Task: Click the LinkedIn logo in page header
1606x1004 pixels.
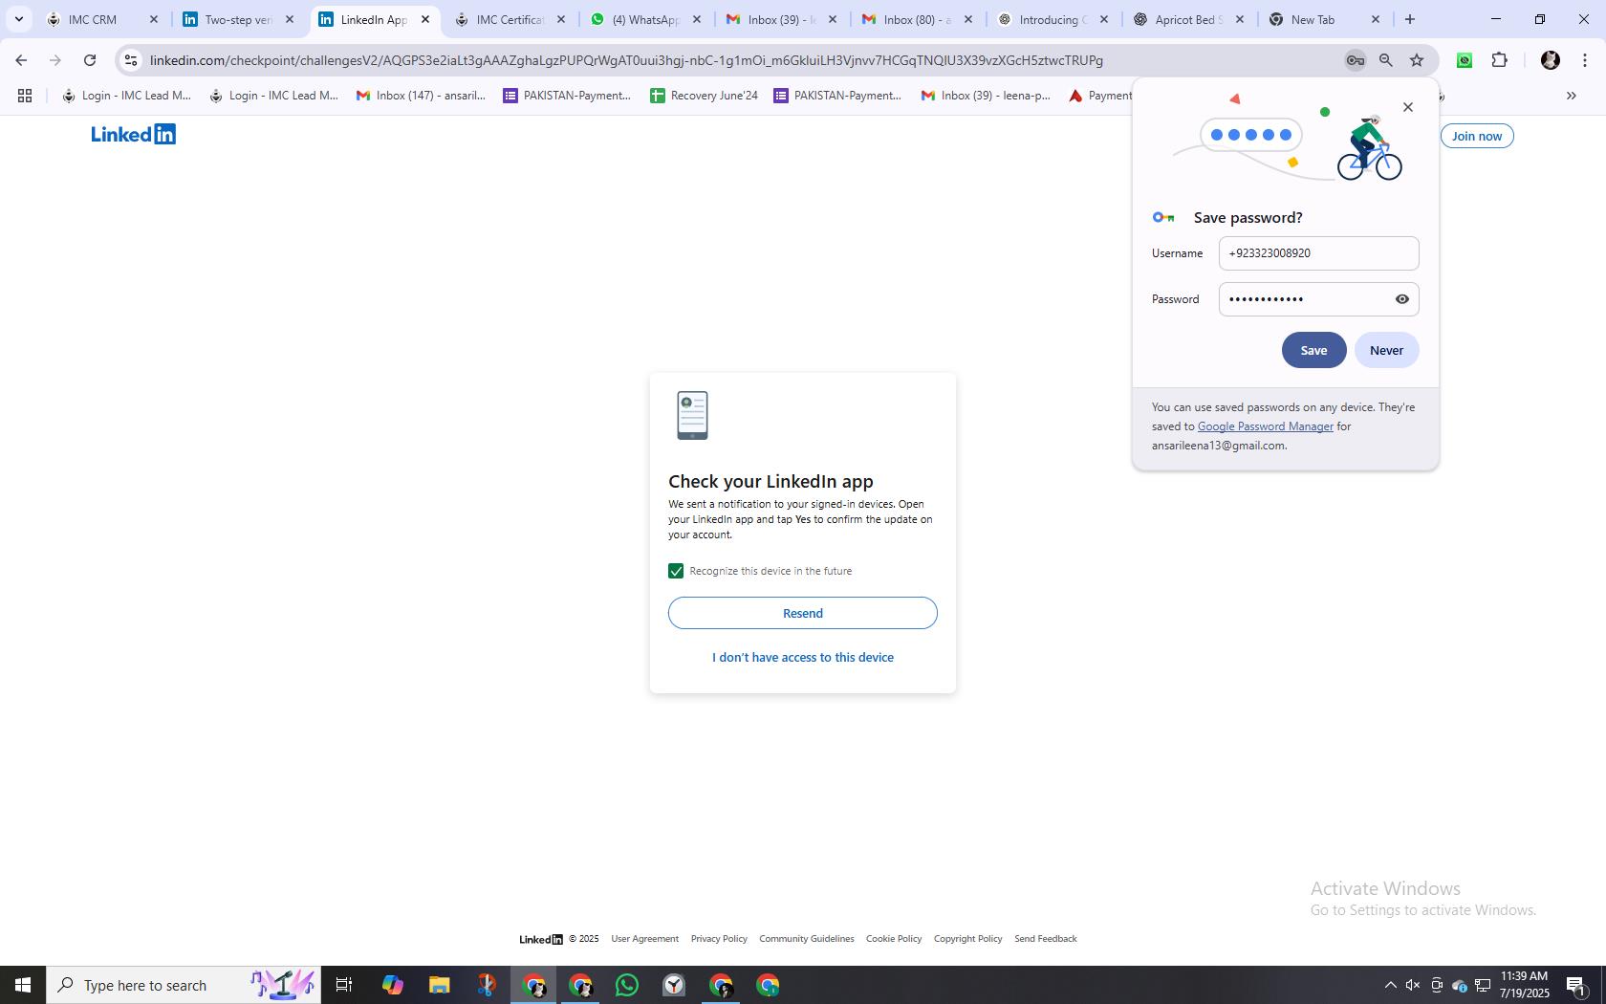Action: pyautogui.click(x=133, y=134)
